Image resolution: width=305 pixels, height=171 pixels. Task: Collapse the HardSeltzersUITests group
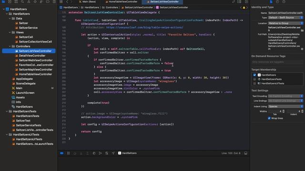click(7, 134)
